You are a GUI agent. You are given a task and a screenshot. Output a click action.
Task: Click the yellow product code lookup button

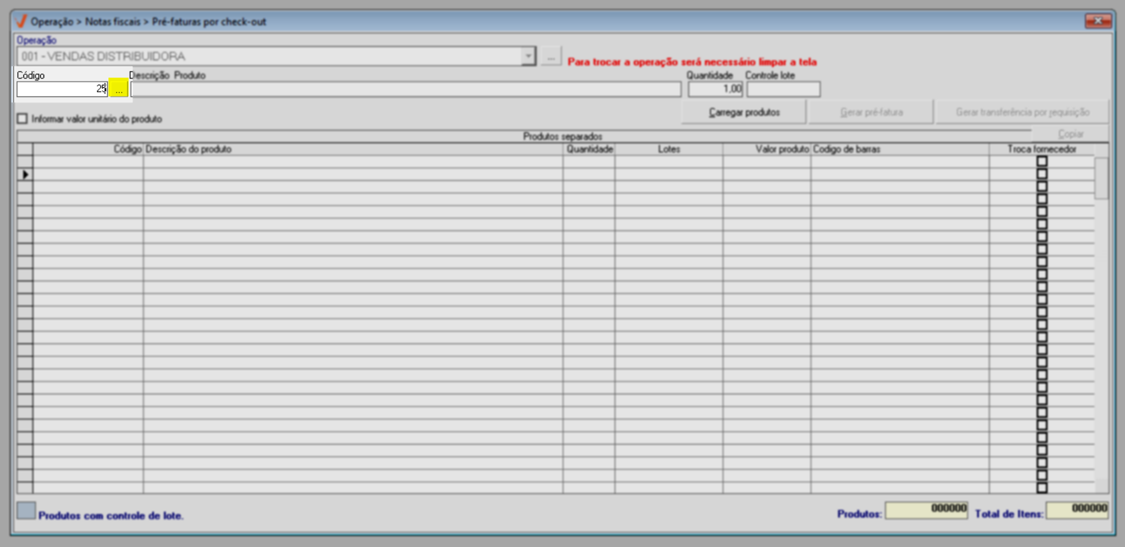point(119,88)
